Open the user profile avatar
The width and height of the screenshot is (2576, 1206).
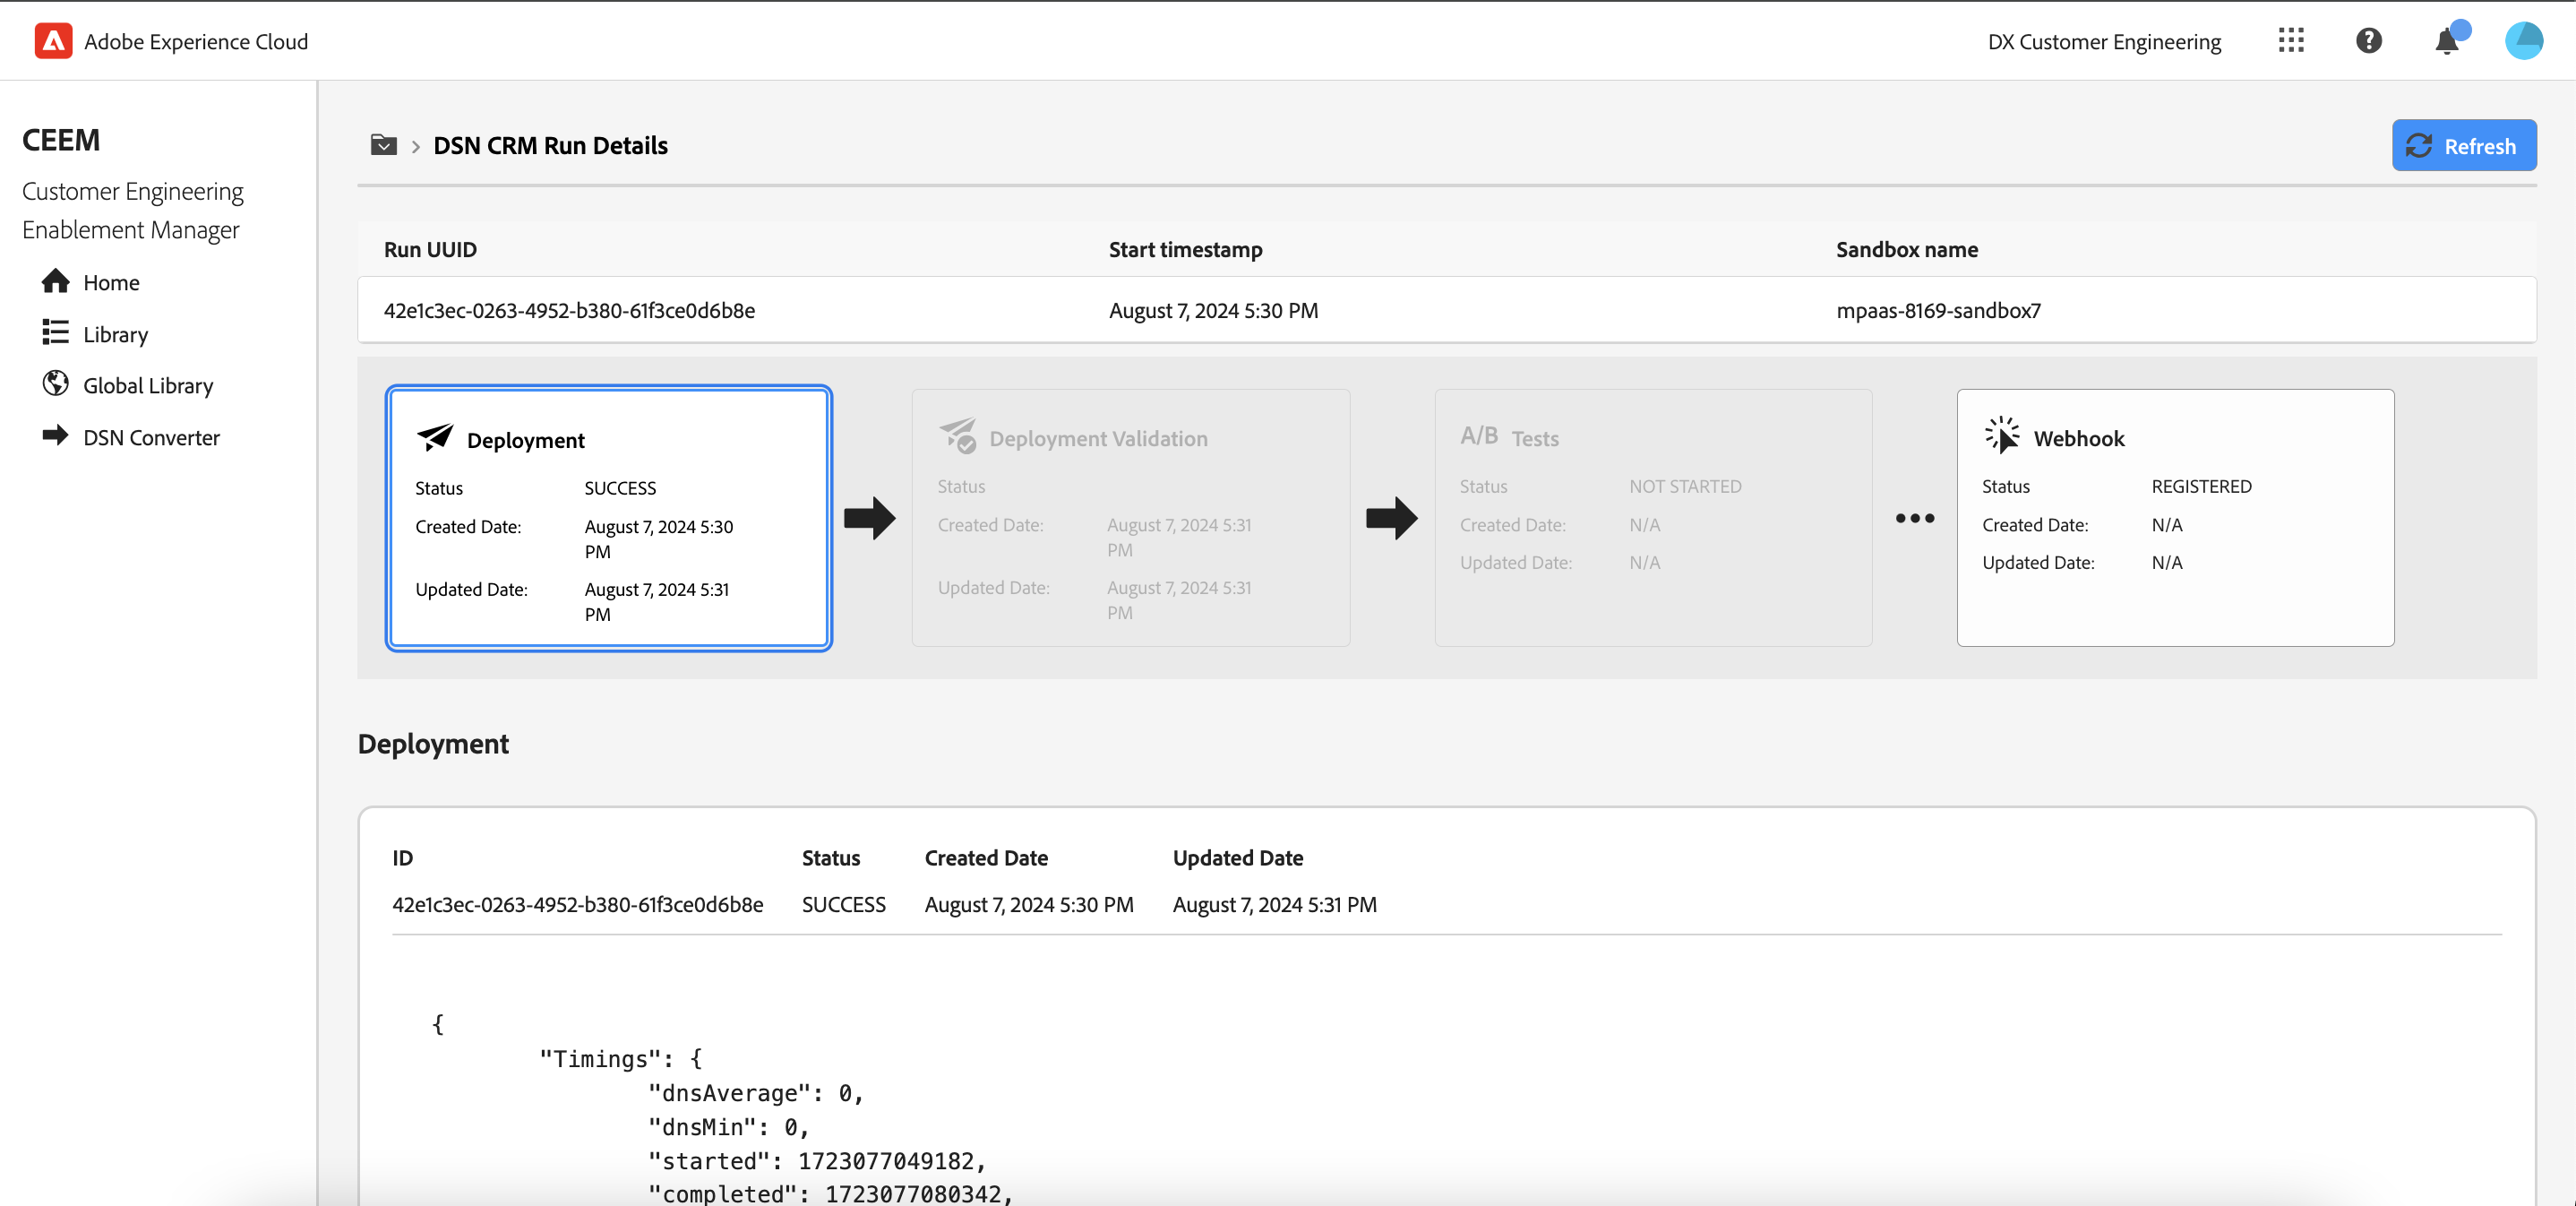point(2523,41)
